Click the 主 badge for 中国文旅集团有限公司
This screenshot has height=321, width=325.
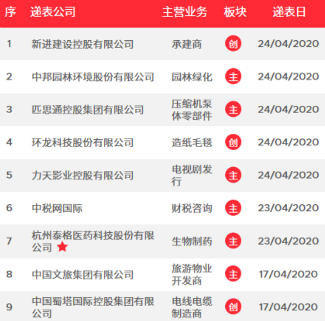(x=233, y=274)
